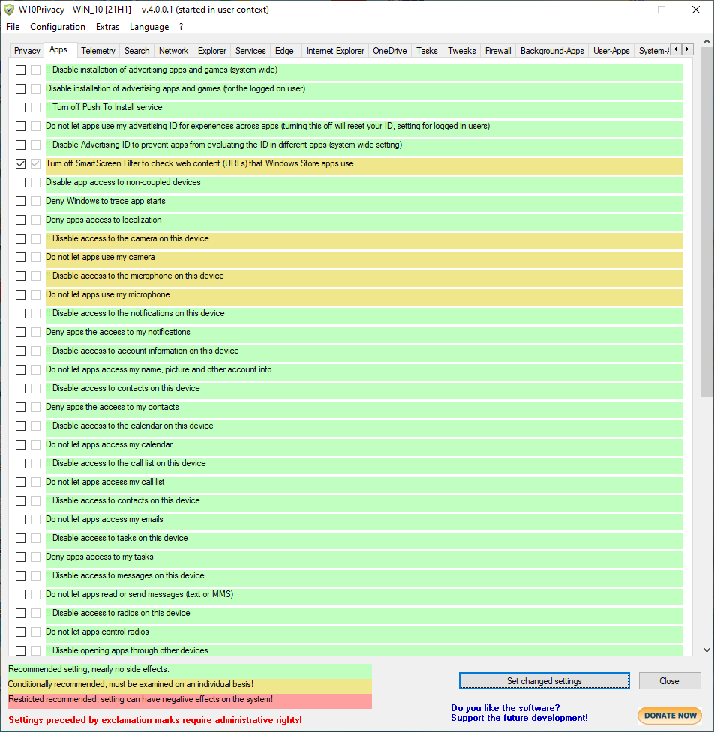Enable Turn off Push To Install service
The width and height of the screenshot is (714, 732).
click(x=20, y=107)
